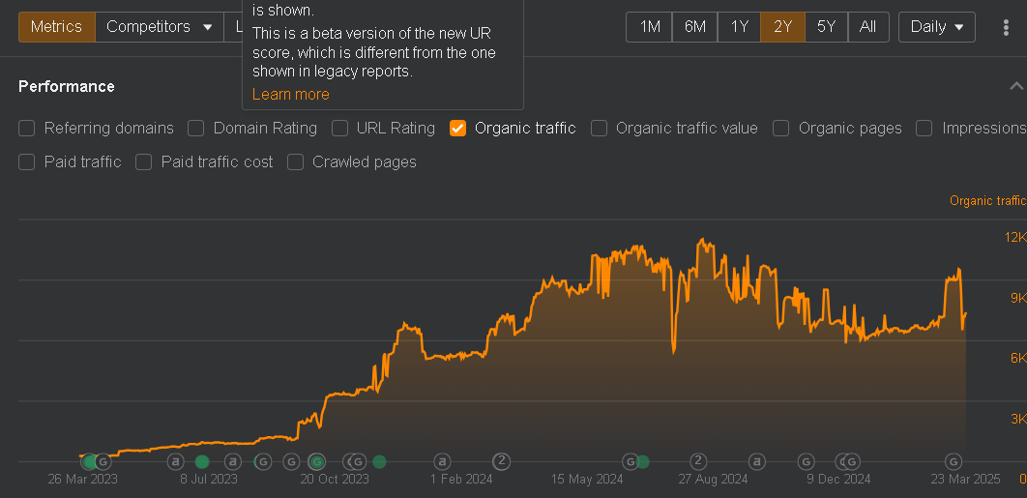
Task: Set the time range to All
Action: pyautogui.click(x=867, y=27)
